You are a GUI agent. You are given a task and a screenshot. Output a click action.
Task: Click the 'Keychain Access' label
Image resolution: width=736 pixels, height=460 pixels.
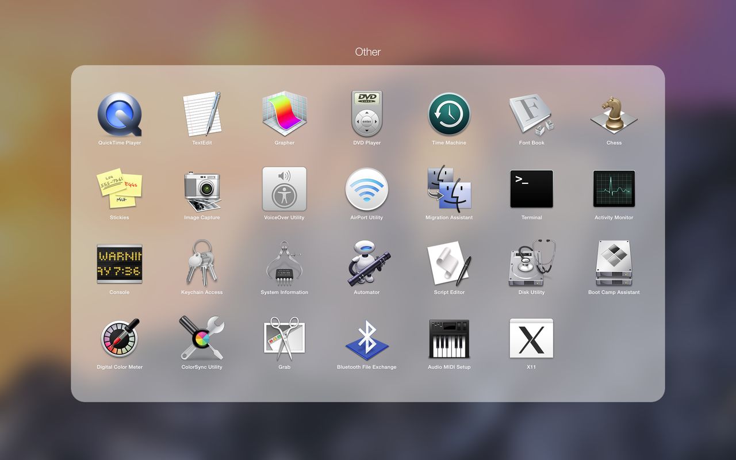[202, 292]
